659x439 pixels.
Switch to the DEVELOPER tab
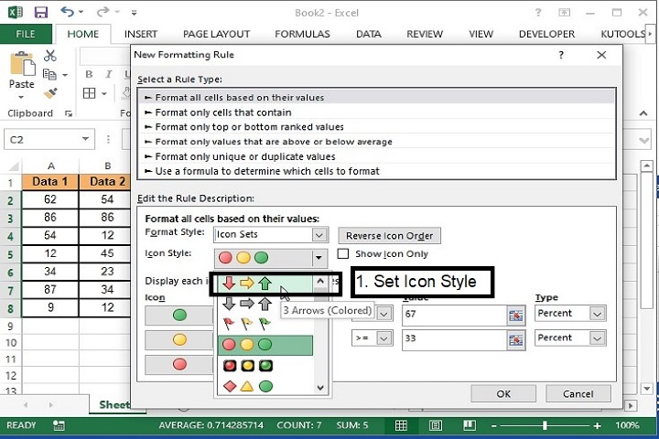point(546,34)
